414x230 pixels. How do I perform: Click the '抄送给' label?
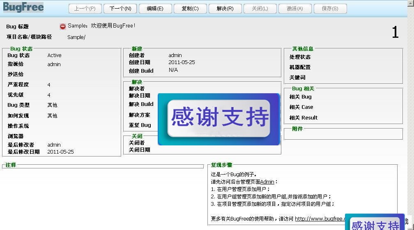[16, 74]
